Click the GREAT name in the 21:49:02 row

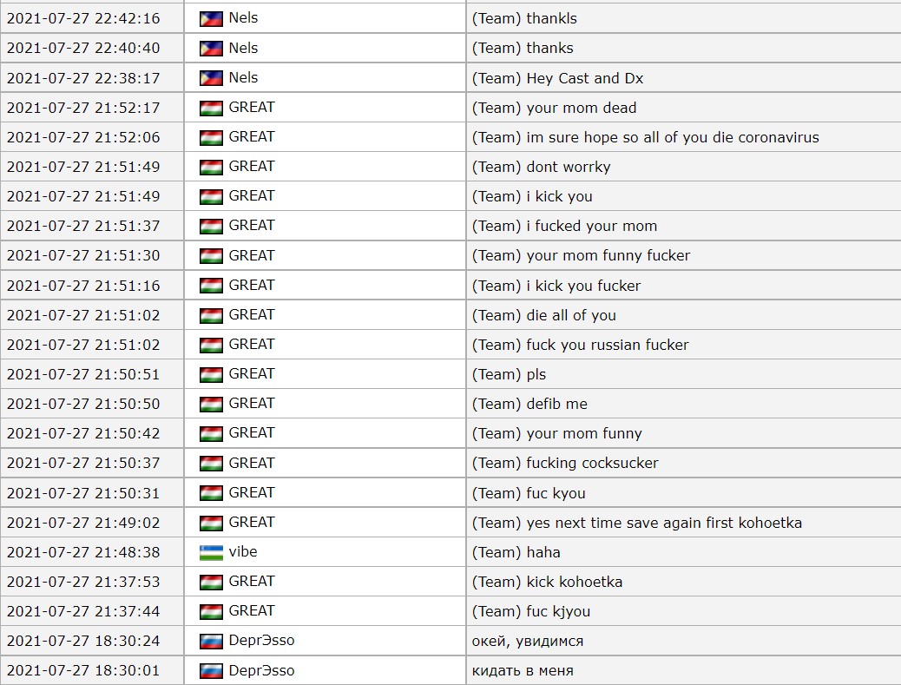[x=252, y=523]
